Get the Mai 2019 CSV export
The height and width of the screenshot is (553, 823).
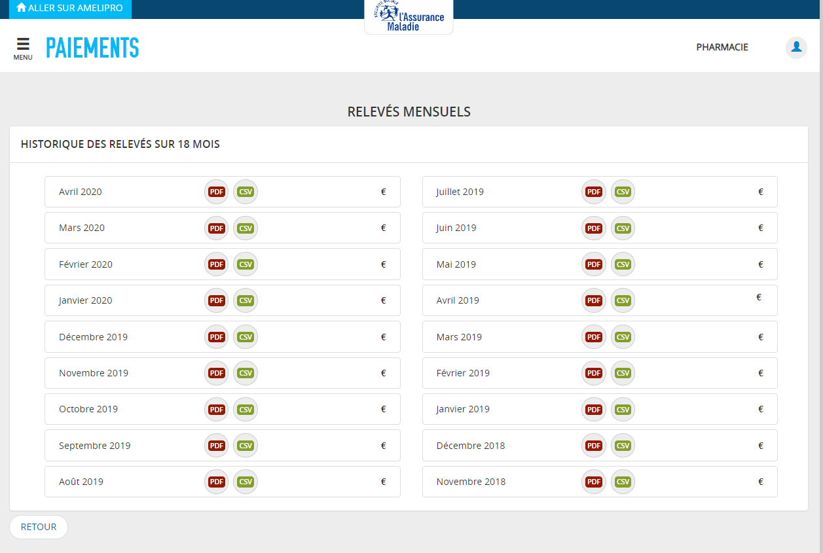pos(623,264)
